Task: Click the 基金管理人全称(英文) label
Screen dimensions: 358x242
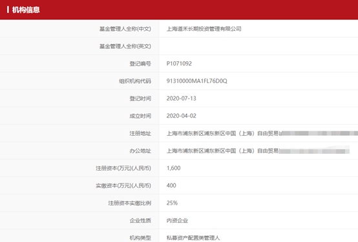Action: [x=125, y=46]
